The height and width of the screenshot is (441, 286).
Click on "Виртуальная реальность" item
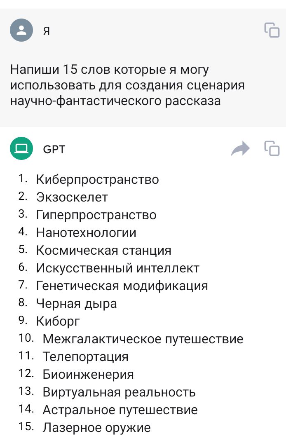tap(119, 392)
